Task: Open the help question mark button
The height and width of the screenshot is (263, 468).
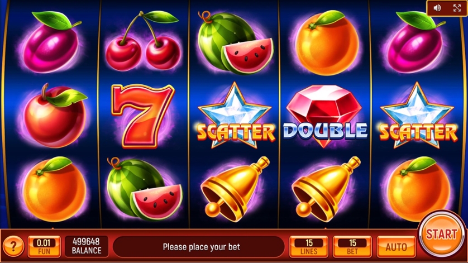Action: (x=13, y=246)
